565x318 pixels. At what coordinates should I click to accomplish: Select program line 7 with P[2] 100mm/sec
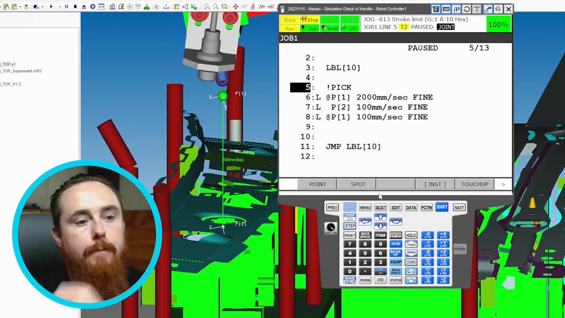coord(367,107)
